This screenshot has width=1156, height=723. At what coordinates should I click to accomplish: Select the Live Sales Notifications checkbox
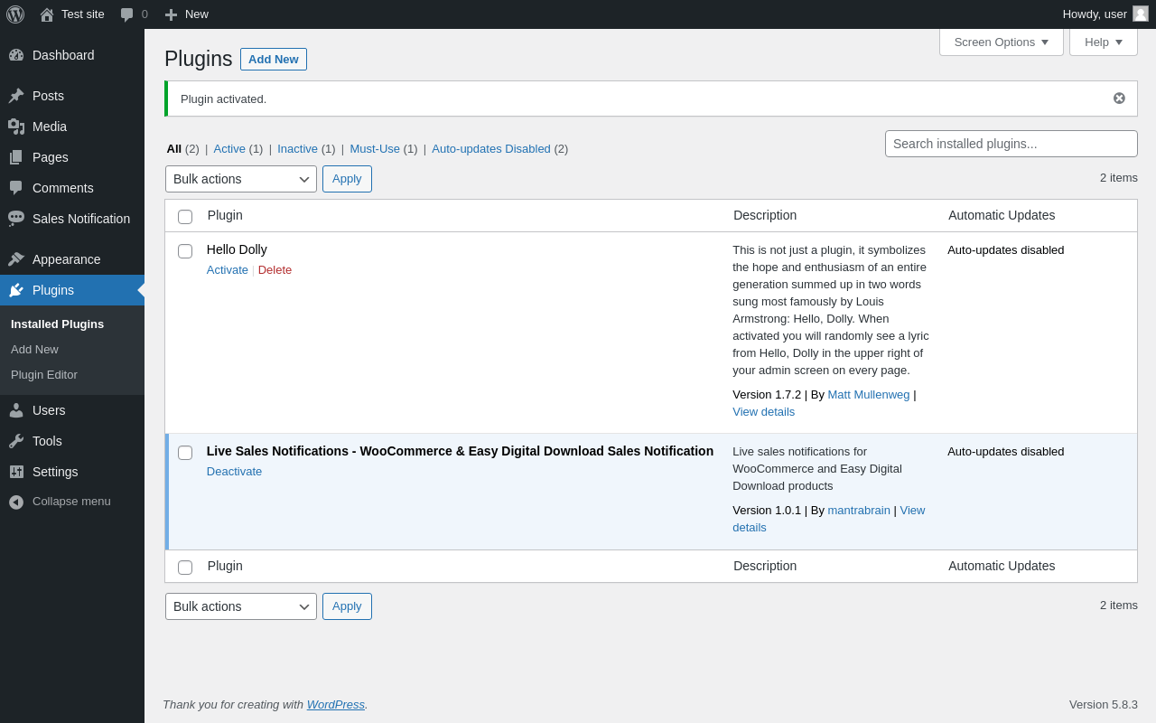point(185,453)
